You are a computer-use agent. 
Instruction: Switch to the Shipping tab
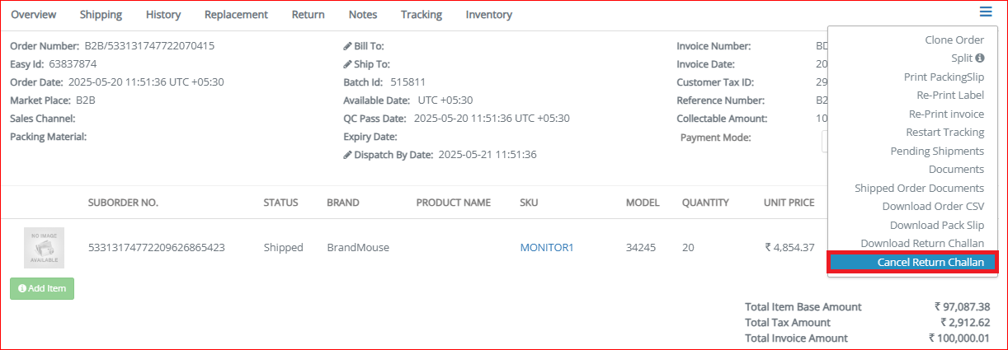(x=101, y=15)
